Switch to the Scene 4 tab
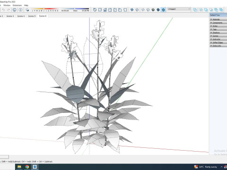The width and height of the screenshot is (227, 170). (x=21, y=16)
